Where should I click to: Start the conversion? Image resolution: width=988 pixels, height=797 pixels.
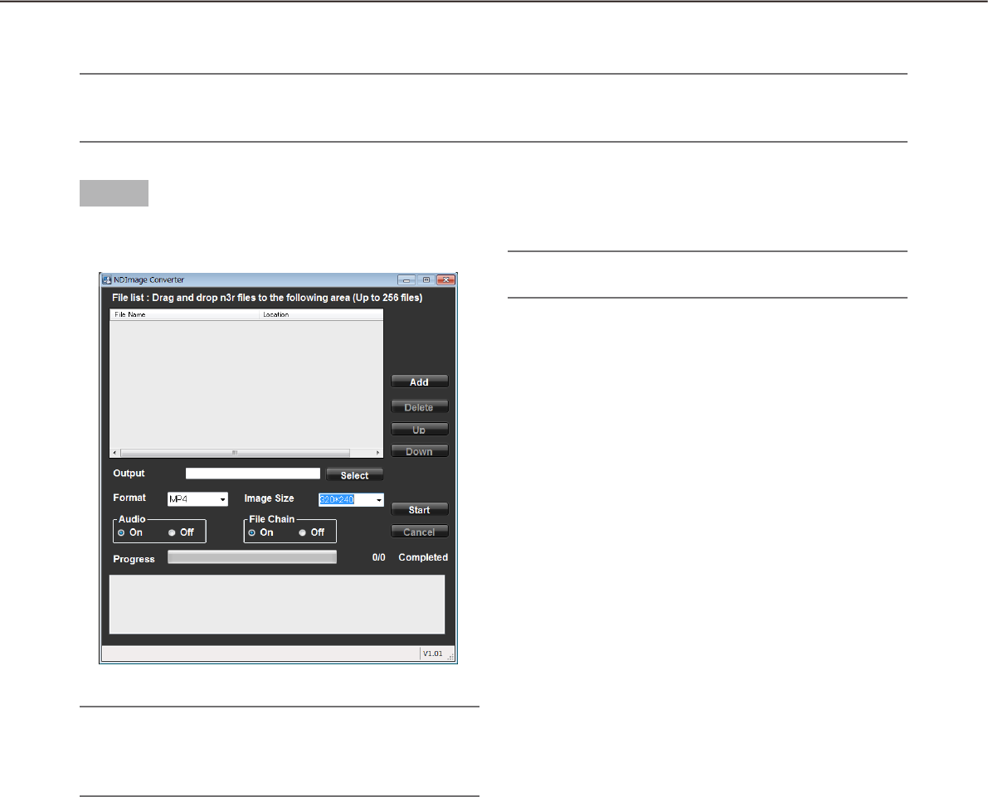pyautogui.click(x=419, y=510)
